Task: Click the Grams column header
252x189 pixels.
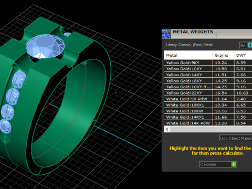Action: 223,55
